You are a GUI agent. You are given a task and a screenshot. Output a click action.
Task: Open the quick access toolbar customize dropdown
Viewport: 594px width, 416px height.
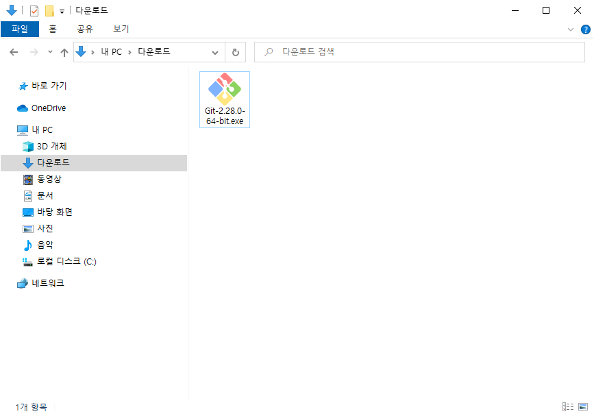coord(62,12)
